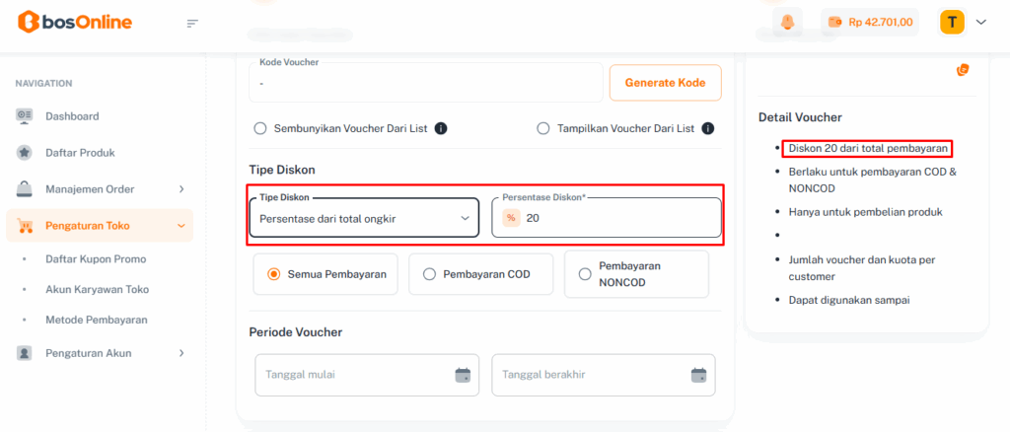1010x432 pixels.
Task: Go to Dashboard in navigation
Action: pyautogui.click(x=72, y=116)
